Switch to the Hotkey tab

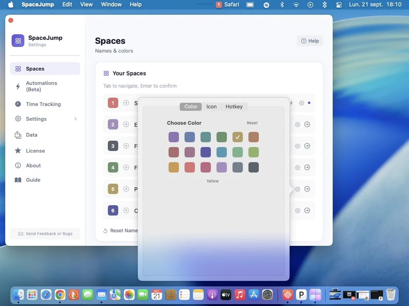(x=234, y=106)
